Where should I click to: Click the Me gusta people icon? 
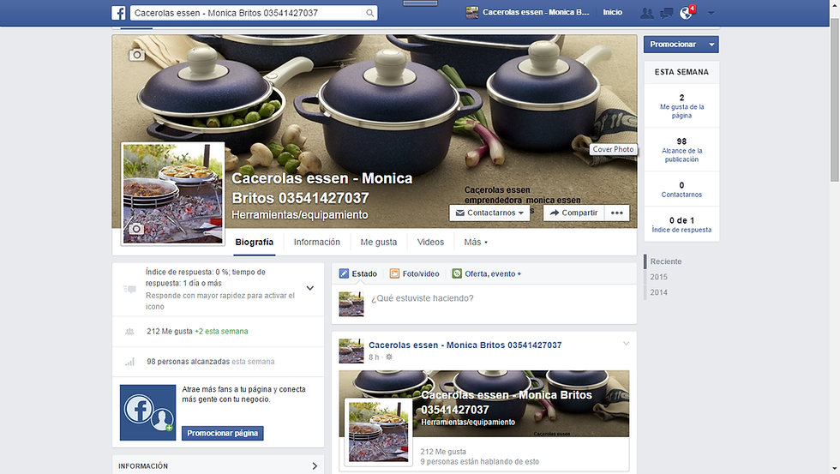[129, 332]
